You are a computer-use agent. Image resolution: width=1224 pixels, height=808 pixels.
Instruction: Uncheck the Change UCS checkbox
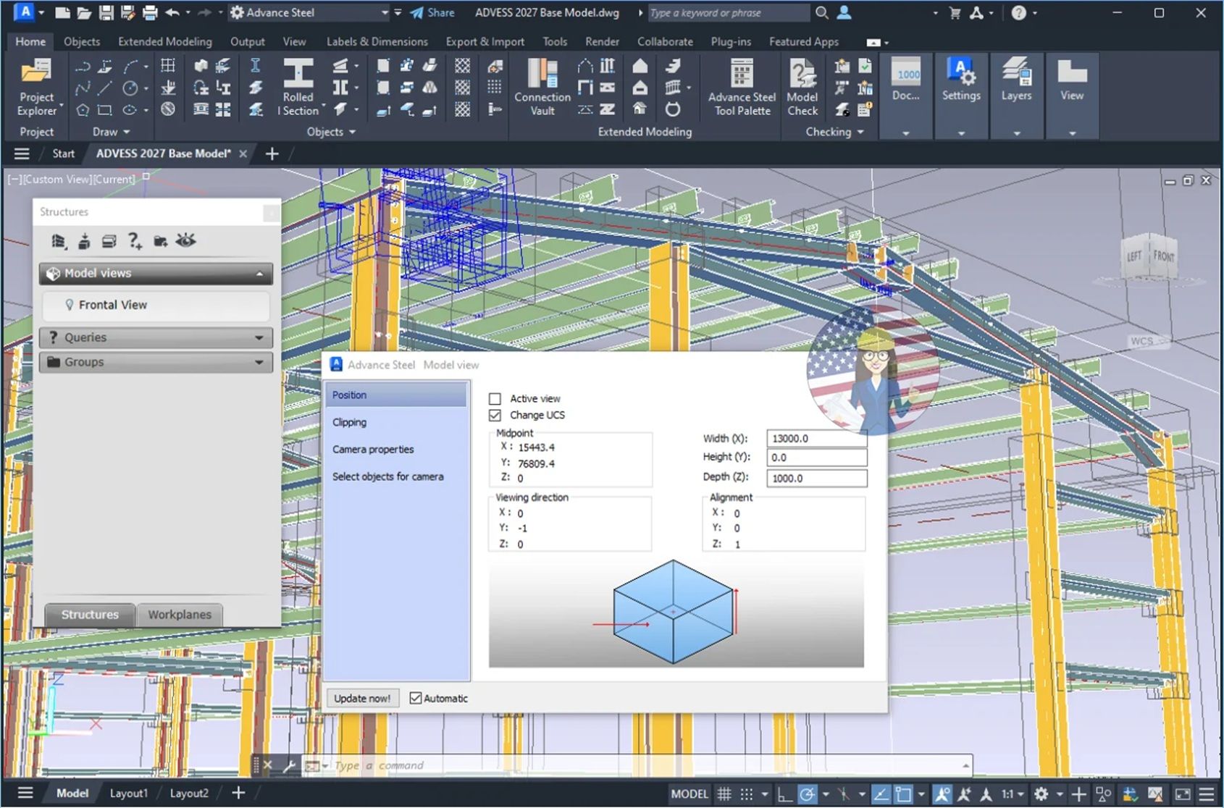point(495,415)
